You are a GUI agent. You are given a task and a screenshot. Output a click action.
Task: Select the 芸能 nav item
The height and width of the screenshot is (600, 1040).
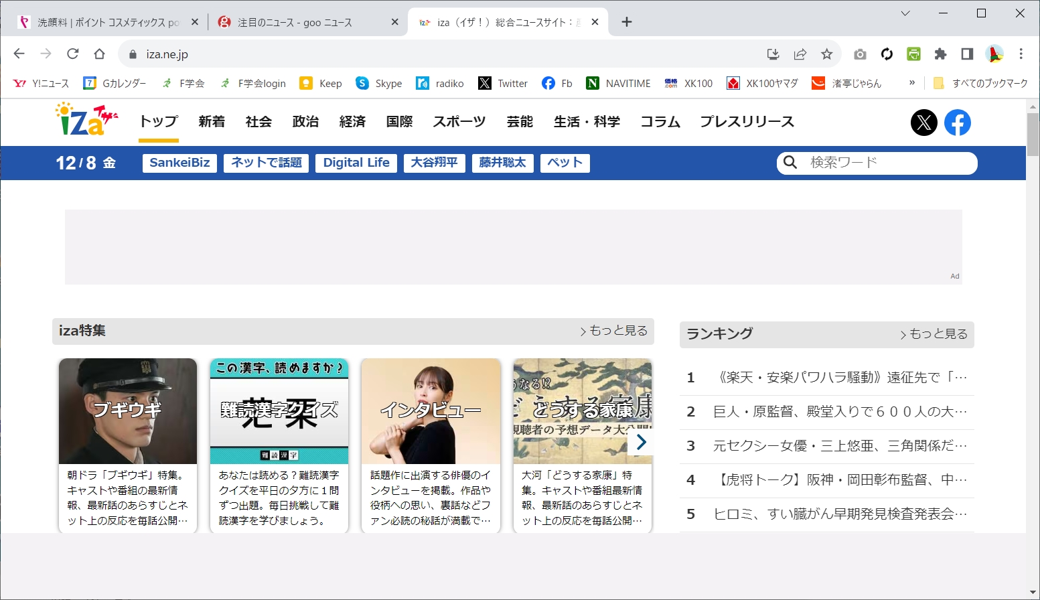[520, 121]
